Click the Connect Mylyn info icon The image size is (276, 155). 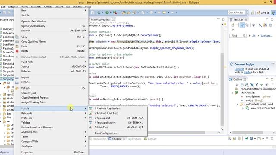coord(232,64)
